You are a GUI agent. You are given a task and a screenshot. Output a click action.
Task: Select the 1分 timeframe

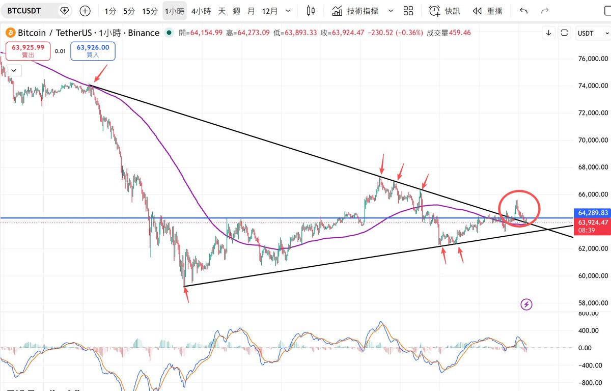110,11
